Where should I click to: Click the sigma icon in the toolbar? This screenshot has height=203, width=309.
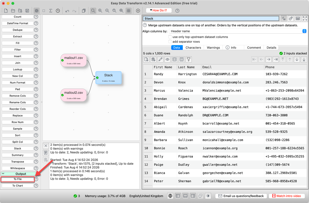click(x=51, y=11)
